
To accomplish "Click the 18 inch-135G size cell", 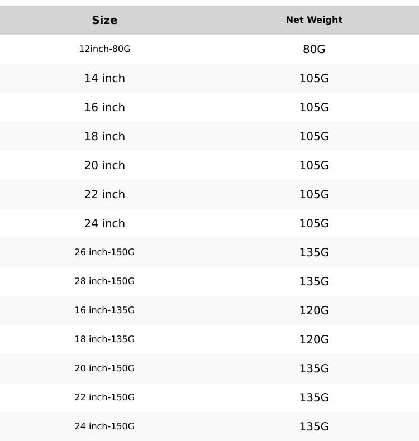I will point(104,339).
